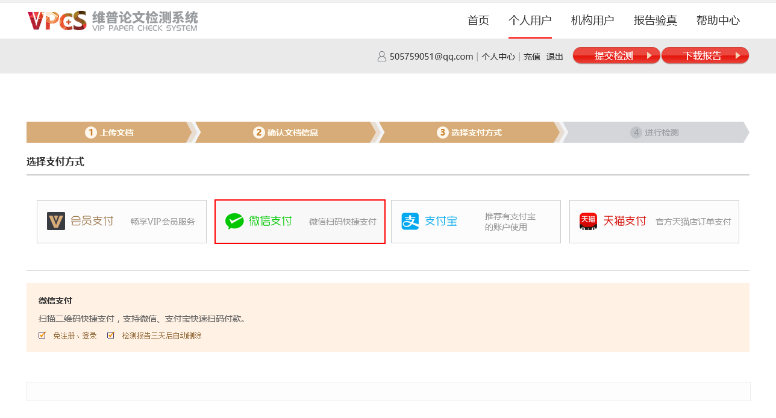
Task: Click step 4 进行检测 in progress bar
Action: pos(655,133)
